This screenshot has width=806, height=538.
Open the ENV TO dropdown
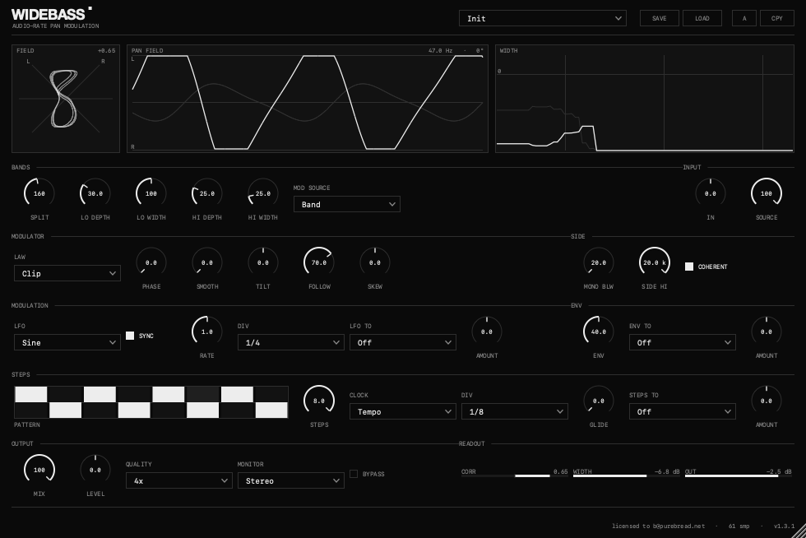(x=683, y=342)
